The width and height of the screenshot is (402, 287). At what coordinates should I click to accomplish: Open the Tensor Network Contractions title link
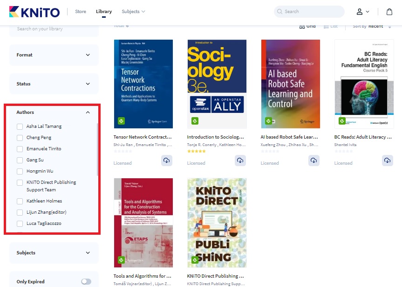(x=143, y=137)
